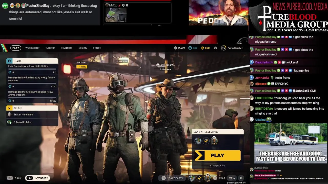This screenshot has height=184, width=328.
Task: Click the @JamesFlames mention in bottom chat
Action: pos(261,178)
